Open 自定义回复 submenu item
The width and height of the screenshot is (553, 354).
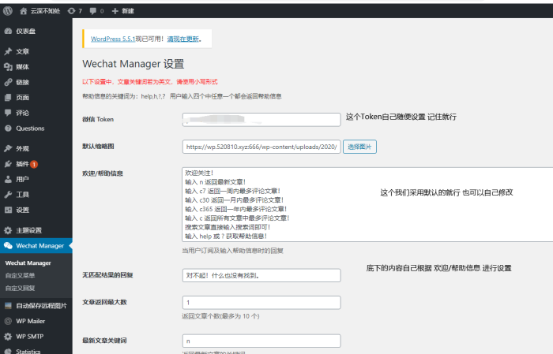21,288
